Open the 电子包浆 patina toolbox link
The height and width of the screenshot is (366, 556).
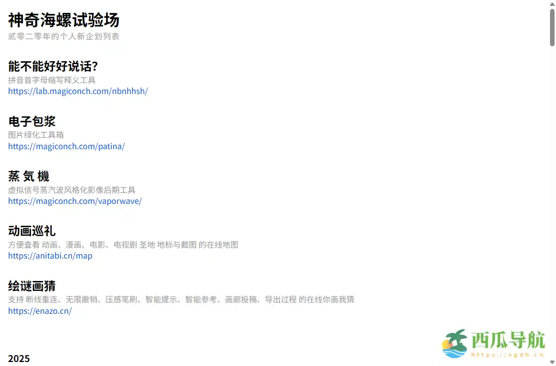tap(66, 146)
